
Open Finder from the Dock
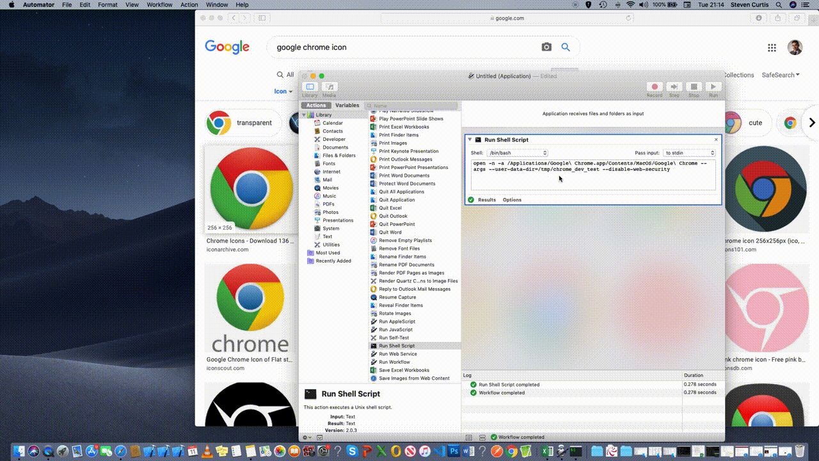(18, 451)
